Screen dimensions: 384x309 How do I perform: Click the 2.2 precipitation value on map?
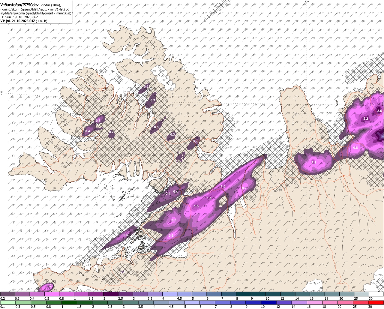coord(366,118)
